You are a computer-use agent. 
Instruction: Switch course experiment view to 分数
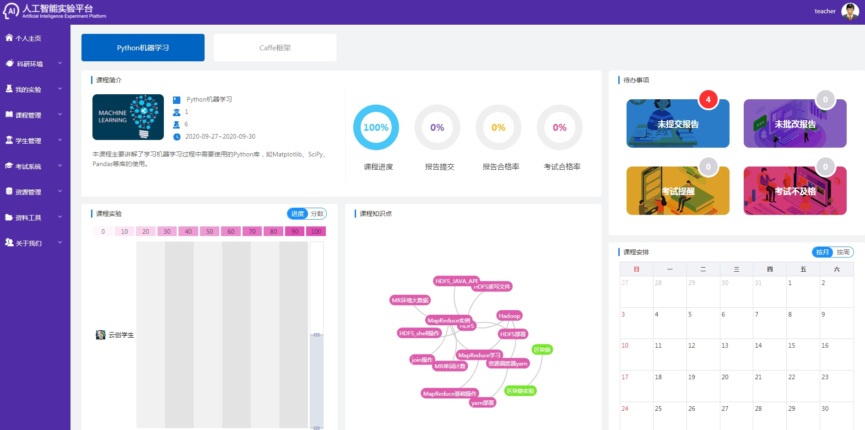317,214
